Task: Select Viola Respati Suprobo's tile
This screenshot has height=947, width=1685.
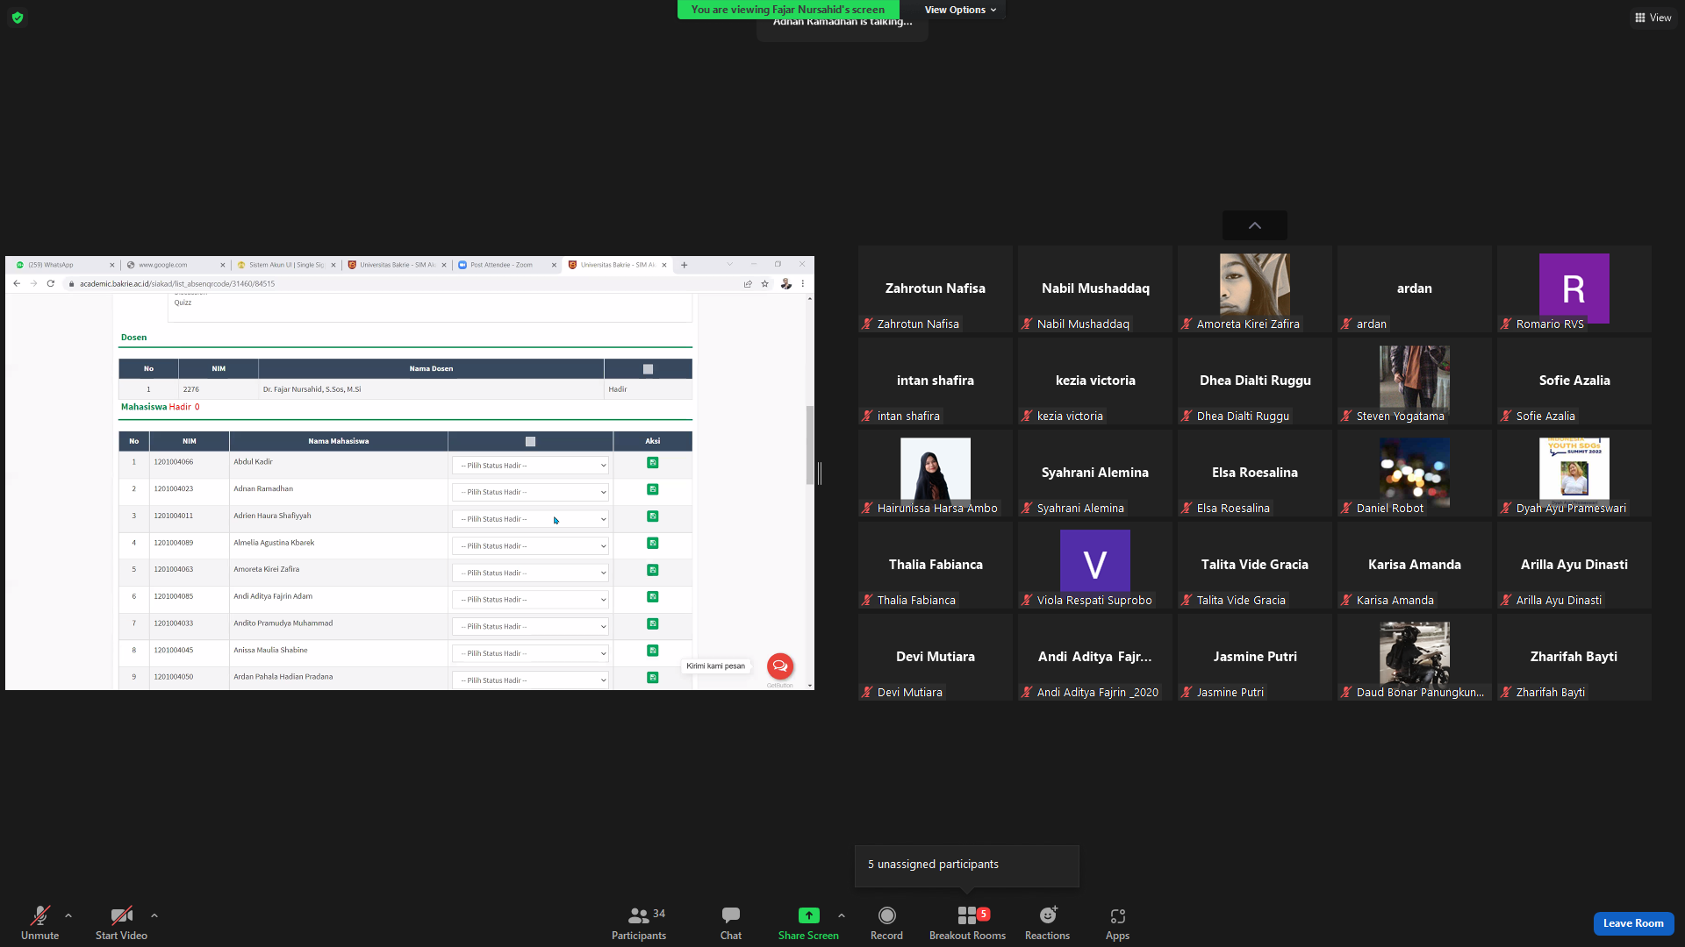Action: click(1095, 565)
